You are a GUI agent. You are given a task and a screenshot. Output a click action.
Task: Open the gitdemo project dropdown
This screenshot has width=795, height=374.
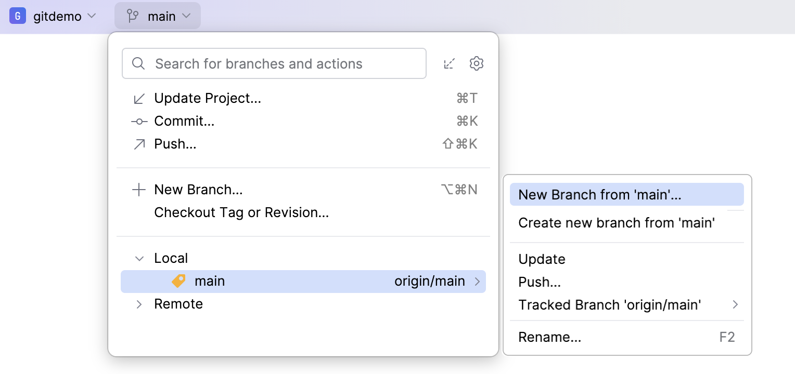(92, 16)
